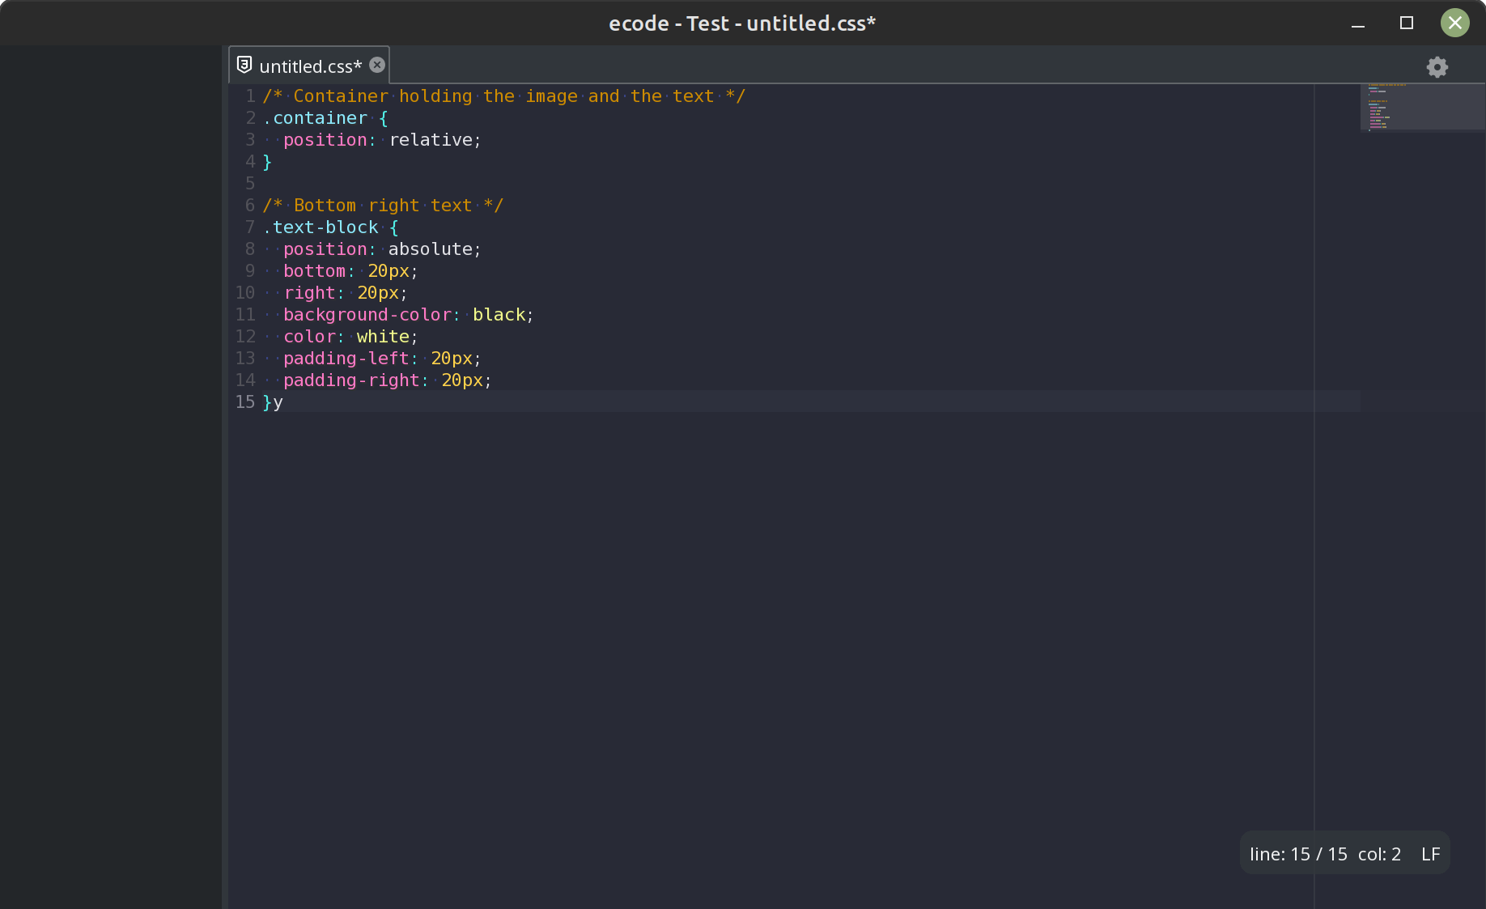The width and height of the screenshot is (1486, 909).
Task: Click the CSS shield icon on the tab
Action: coord(244,64)
